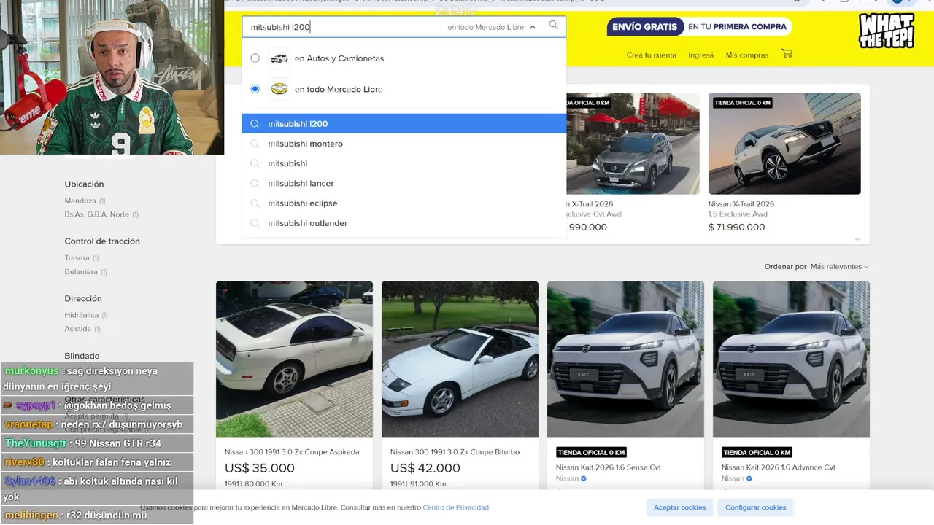934x525 pixels.
Task: Click the 'Ubicación' filter heading
Action: 84,184
